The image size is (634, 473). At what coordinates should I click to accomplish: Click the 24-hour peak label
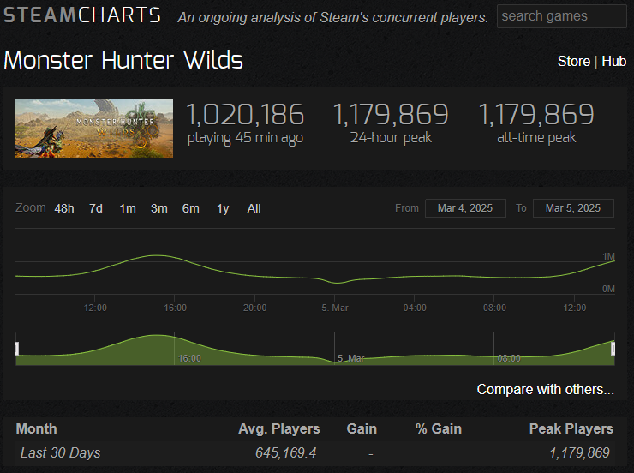pyautogui.click(x=391, y=138)
